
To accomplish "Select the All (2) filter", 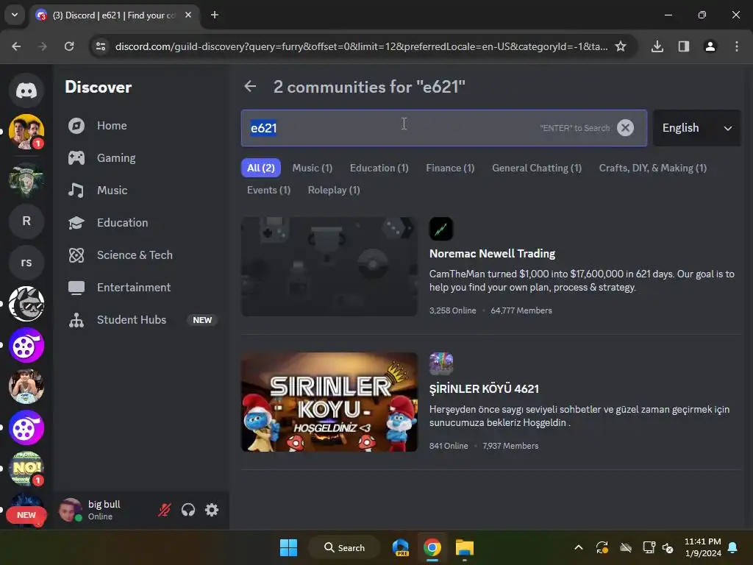I will [261, 168].
